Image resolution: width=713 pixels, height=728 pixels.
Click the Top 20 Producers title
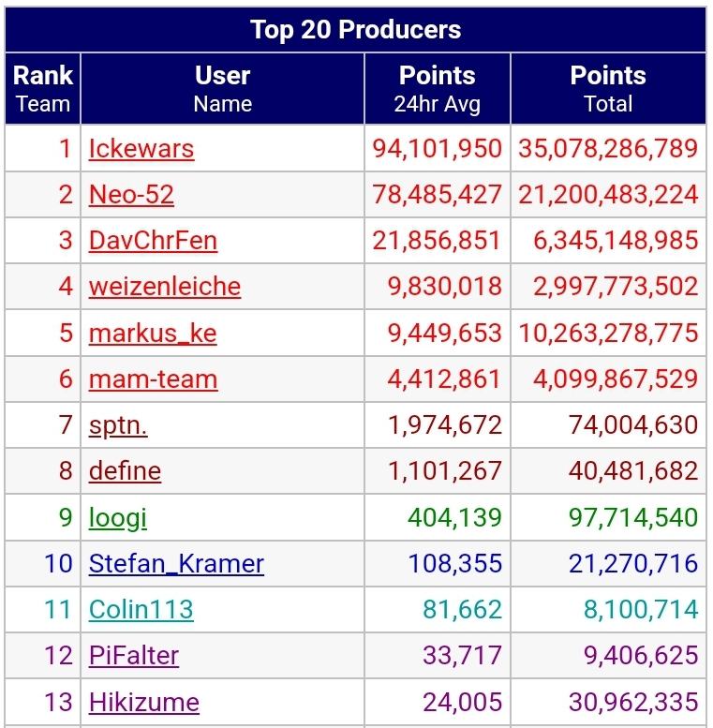[x=355, y=29]
